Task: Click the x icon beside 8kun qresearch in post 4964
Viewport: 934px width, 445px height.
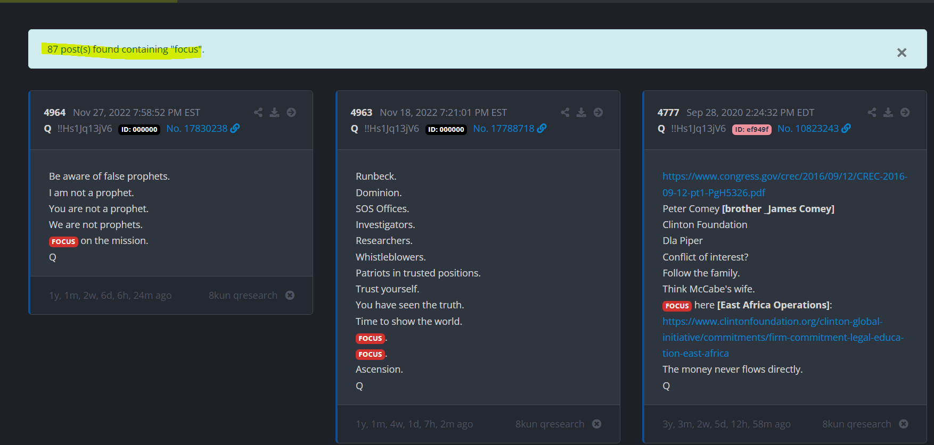Action: [x=290, y=295]
